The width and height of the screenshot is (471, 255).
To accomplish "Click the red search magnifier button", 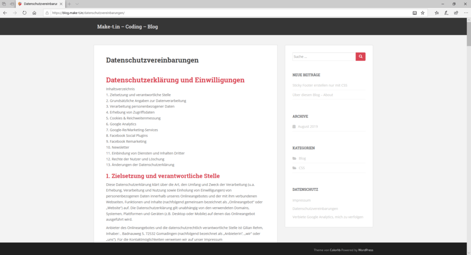I will [361, 57].
